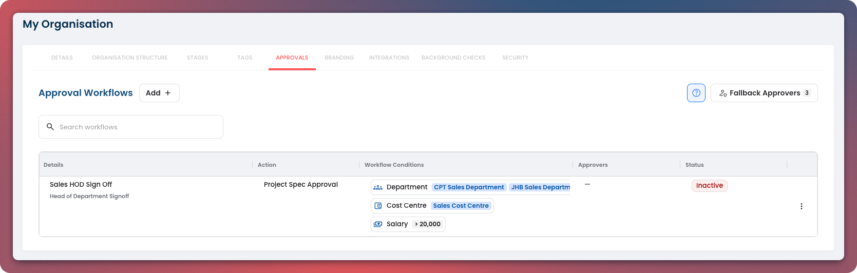
Task: Go to the Stages tab
Action: (198, 57)
